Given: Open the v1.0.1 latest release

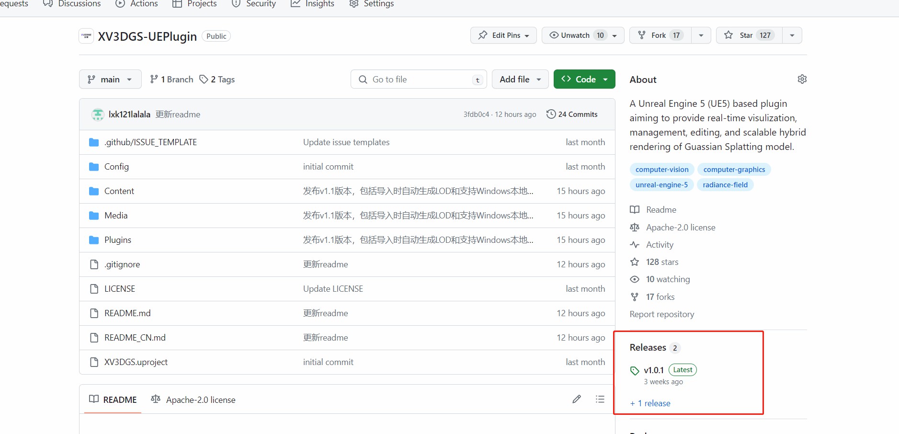Looking at the screenshot, I should (654, 370).
